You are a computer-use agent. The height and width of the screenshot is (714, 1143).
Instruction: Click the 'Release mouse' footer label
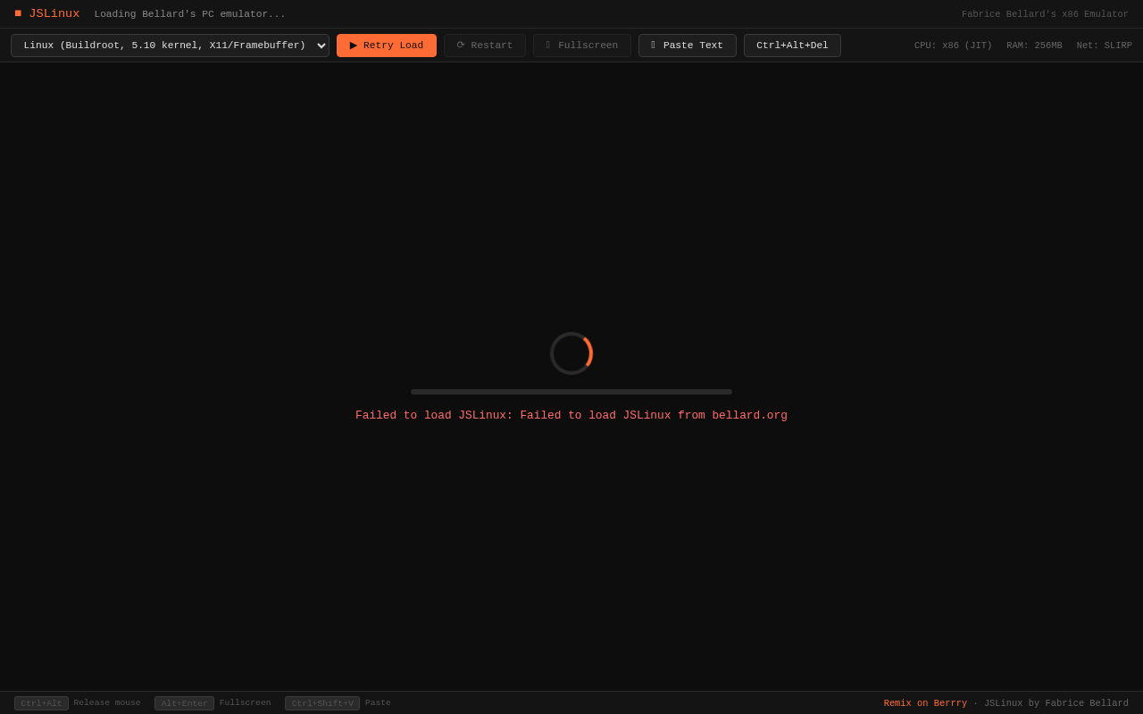(107, 703)
